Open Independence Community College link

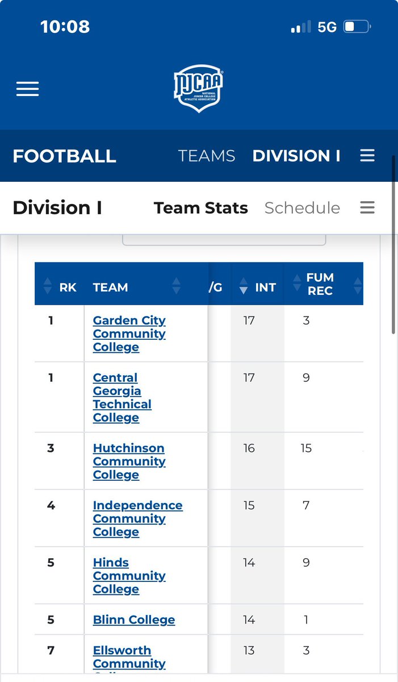pos(137,518)
